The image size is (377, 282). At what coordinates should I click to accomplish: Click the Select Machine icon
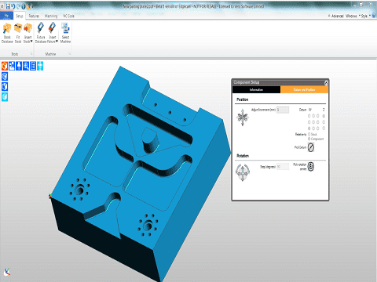coord(65,33)
